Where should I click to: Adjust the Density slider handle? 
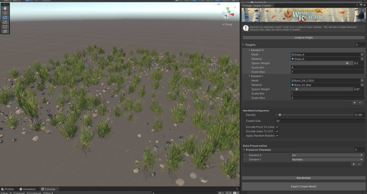tap(280, 115)
